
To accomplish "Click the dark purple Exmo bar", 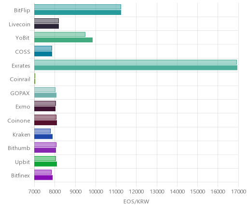I will tap(45, 109).
